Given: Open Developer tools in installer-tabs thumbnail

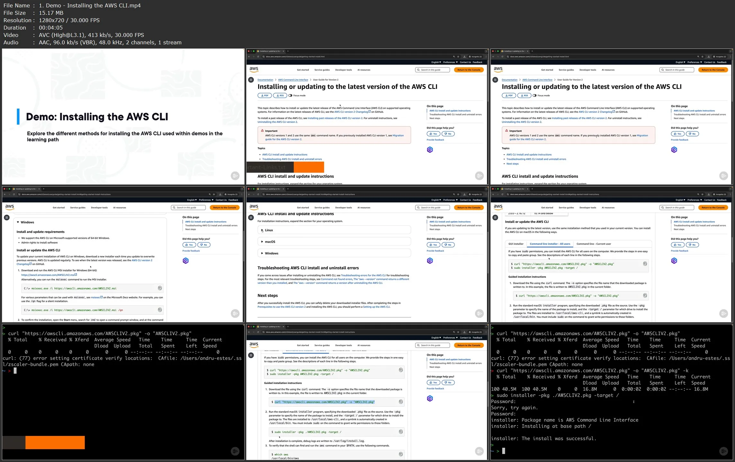Looking at the screenshot, I should (588, 207).
